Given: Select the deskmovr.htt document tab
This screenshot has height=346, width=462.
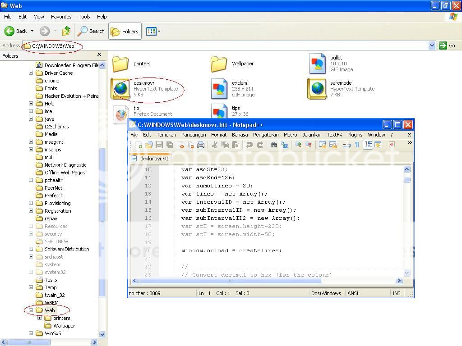Looking at the screenshot, I should [150, 158].
